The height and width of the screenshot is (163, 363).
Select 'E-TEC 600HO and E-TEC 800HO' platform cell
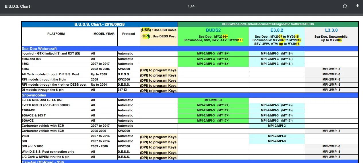click(x=56, y=105)
